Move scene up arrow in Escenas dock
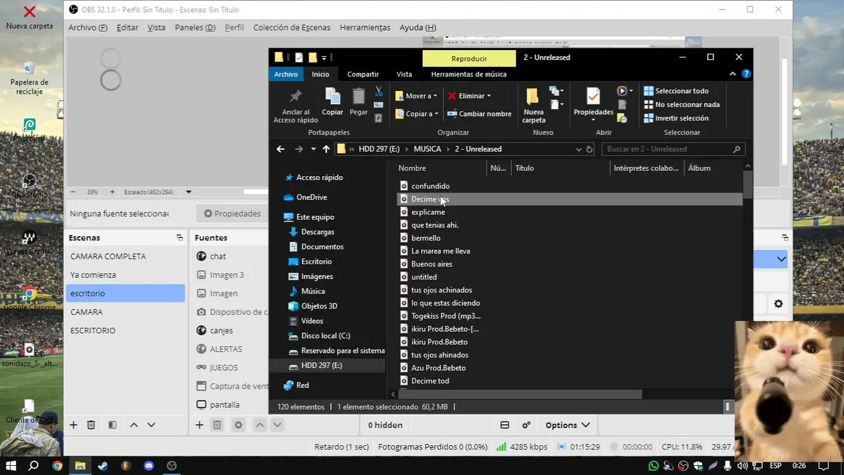 pyautogui.click(x=134, y=425)
